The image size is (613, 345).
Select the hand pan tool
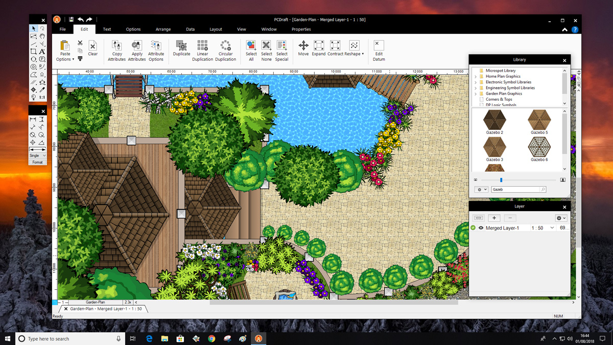click(x=42, y=36)
